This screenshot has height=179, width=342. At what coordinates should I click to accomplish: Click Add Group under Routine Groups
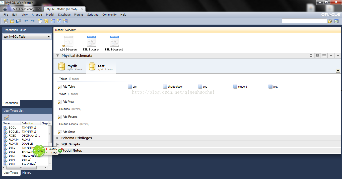coord(66,132)
